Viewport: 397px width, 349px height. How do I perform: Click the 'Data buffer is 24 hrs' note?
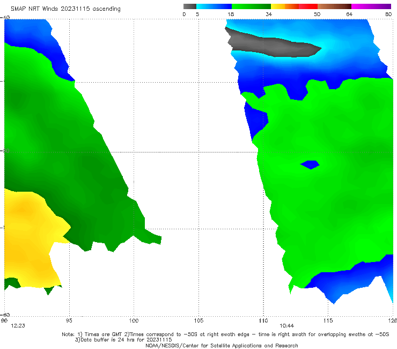[x=123, y=340]
